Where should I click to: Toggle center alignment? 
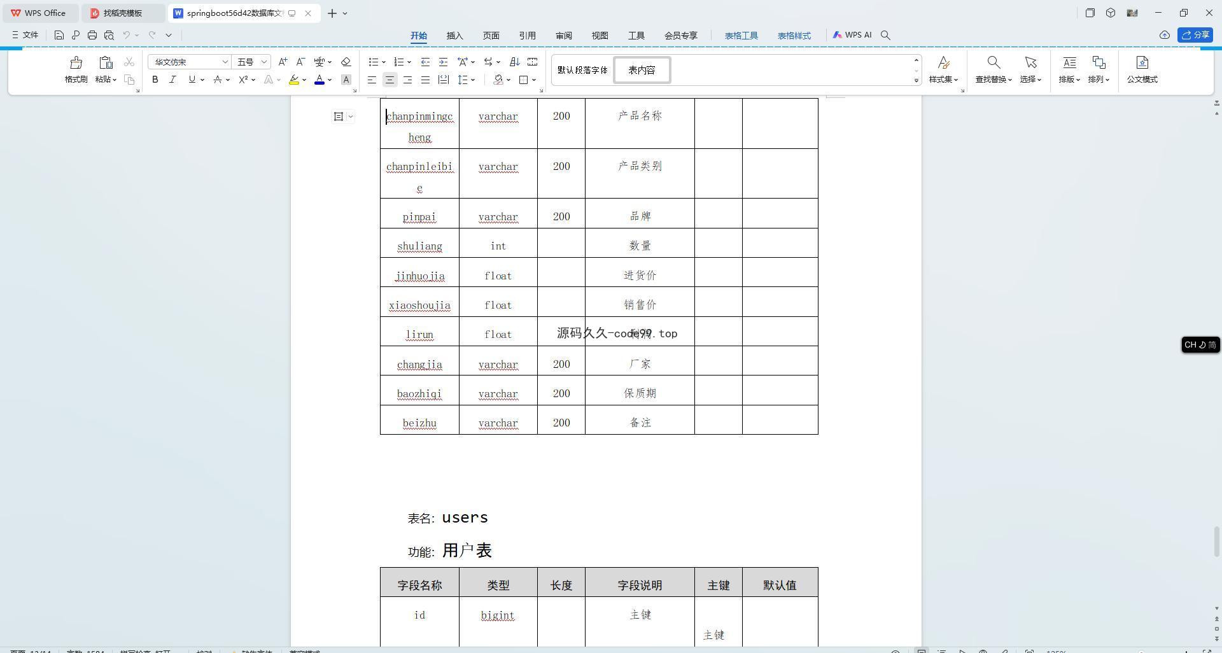click(x=390, y=80)
